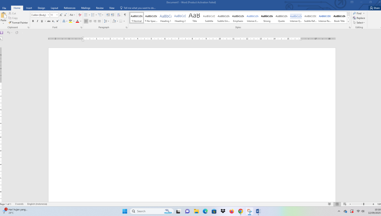Click the Share button

coord(374,8)
